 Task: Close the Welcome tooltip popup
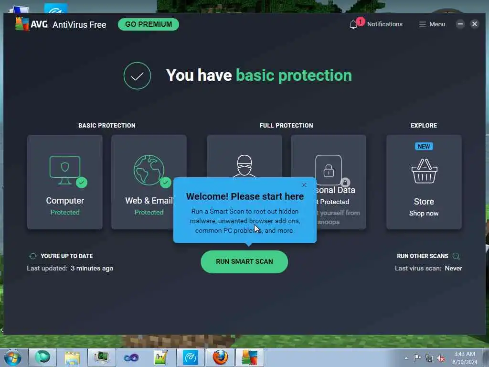coord(304,185)
